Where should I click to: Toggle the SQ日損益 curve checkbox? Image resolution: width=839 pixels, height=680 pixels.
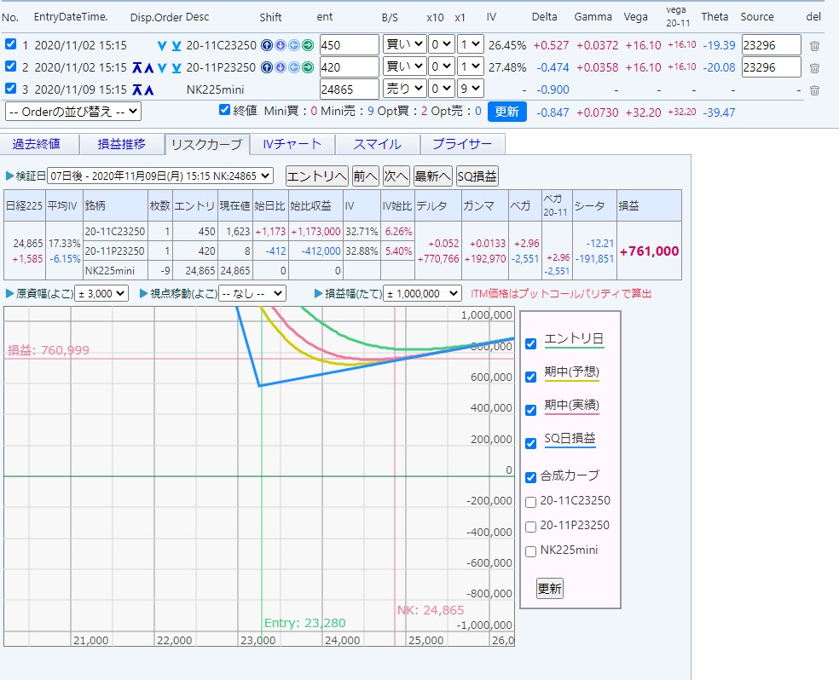point(531,443)
